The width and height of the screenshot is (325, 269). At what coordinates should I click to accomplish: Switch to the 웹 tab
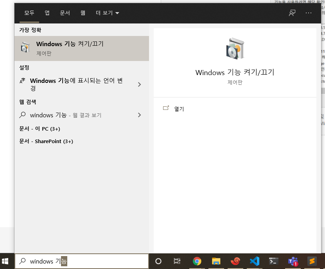83,13
